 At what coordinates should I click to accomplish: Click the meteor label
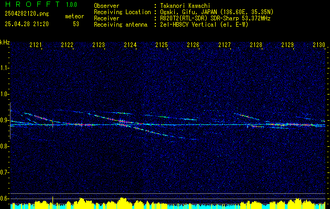(74, 16)
